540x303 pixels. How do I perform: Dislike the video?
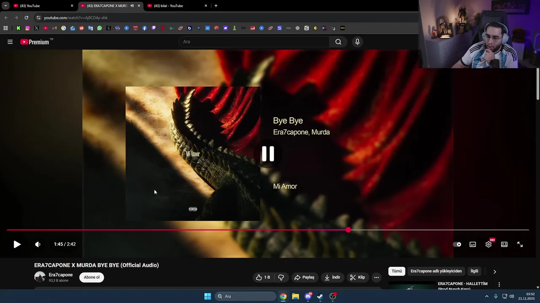tap(281, 277)
